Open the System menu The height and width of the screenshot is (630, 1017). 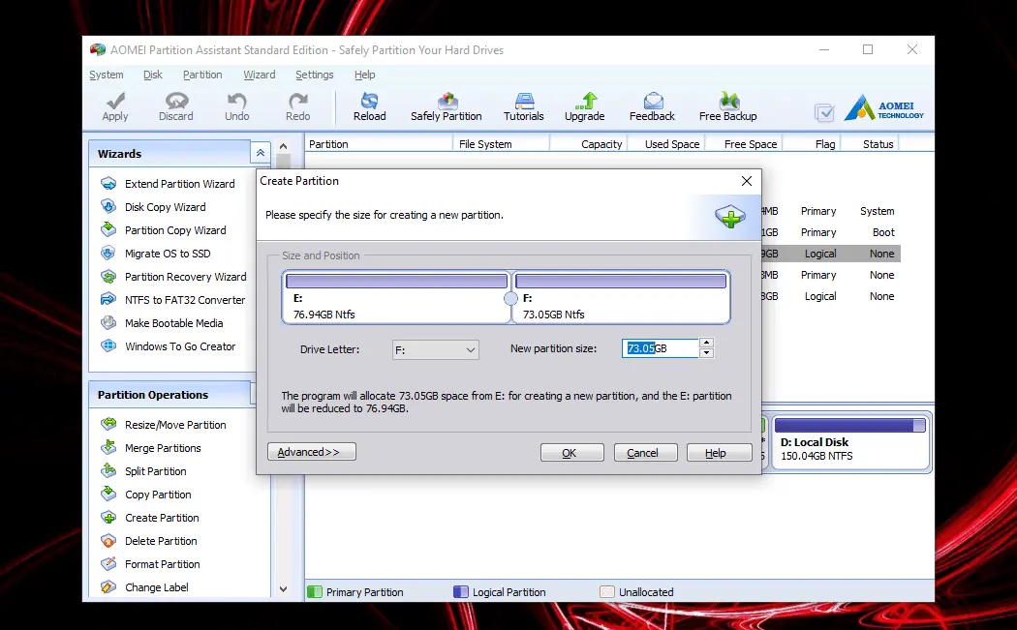[x=107, y=75]
